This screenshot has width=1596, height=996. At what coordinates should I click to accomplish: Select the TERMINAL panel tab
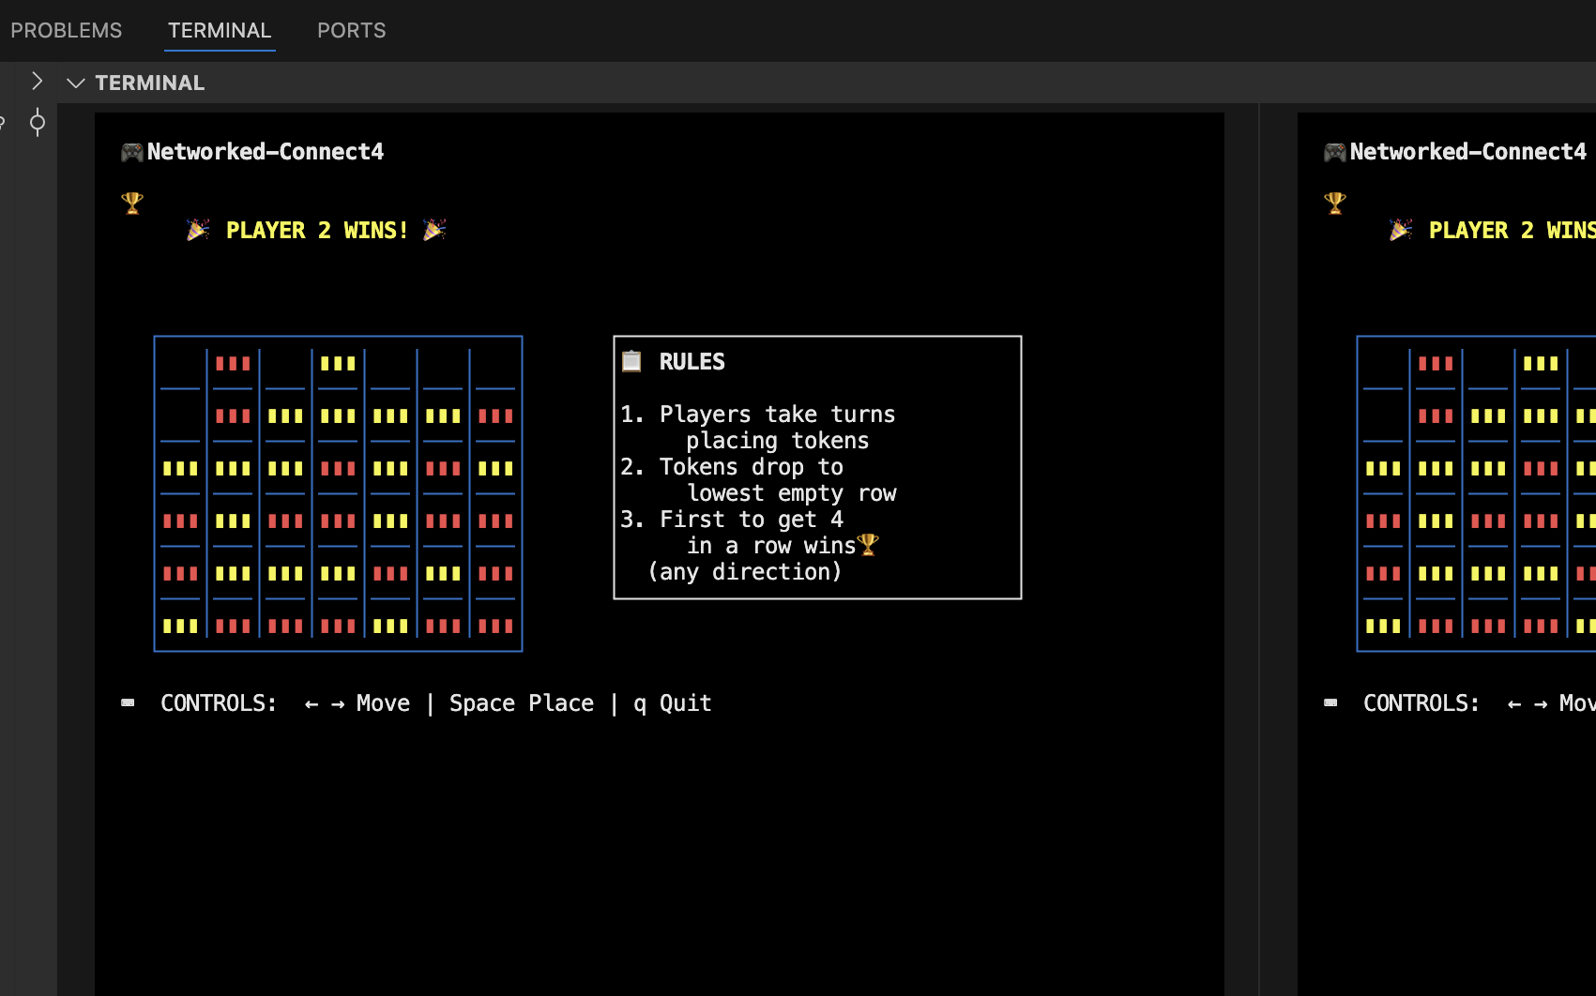pos(220,30)
